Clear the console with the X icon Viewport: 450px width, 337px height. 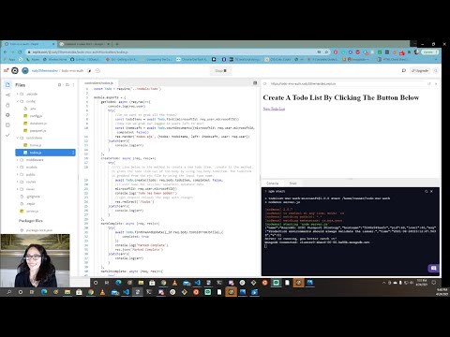pyautogui.click(x=431, y=191)
